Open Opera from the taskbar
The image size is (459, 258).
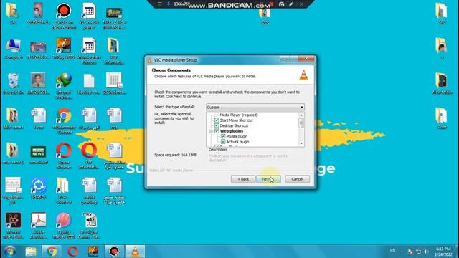[72, 252]
